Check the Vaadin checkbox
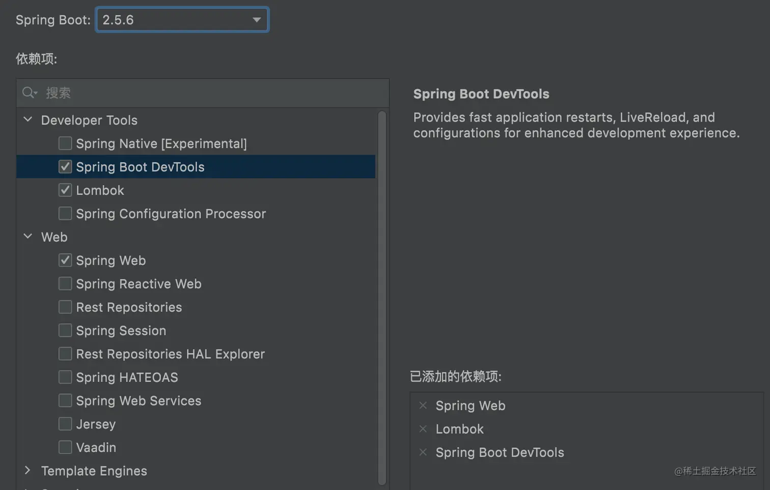The image size is (770, 490). [x=65, y=447]
